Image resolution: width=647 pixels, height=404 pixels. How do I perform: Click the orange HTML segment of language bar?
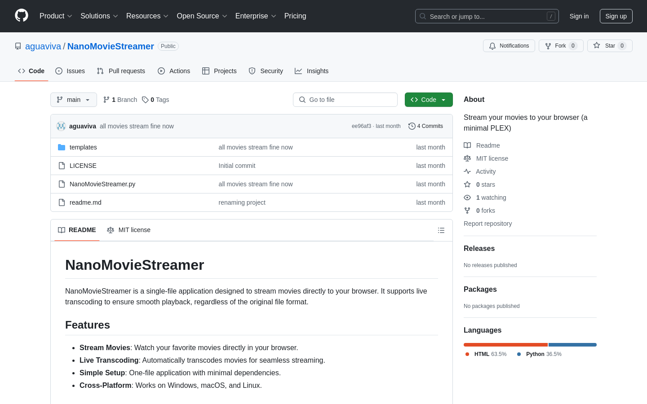[x=505, y=345]
